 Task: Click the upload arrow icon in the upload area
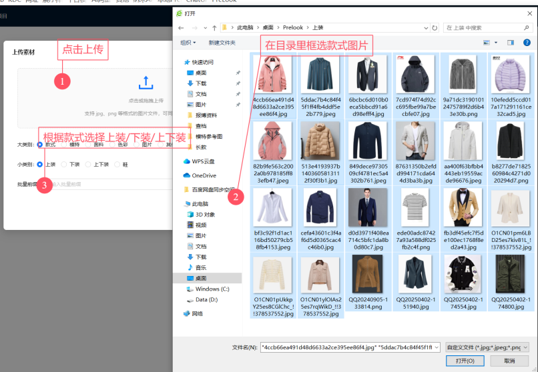pos(146,83)
